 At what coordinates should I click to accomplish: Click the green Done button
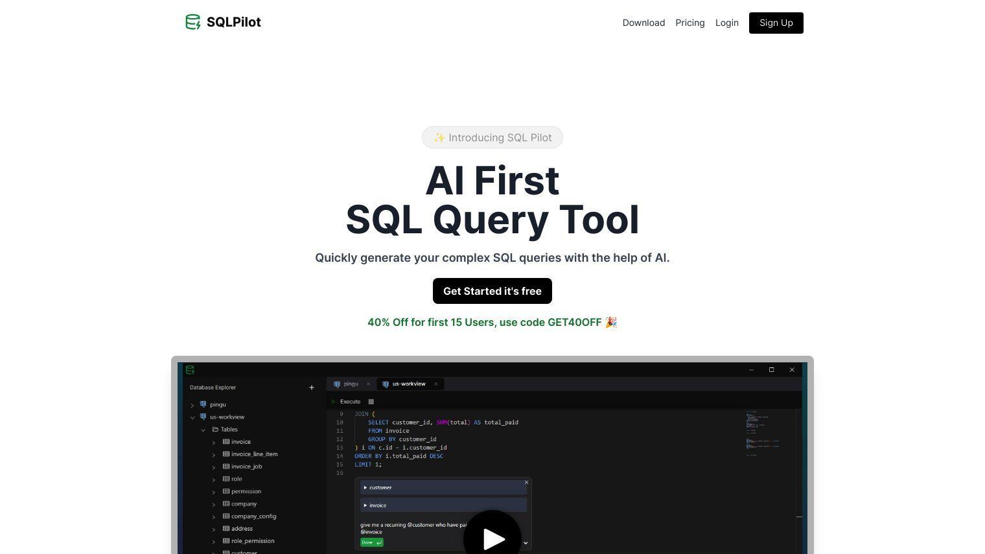pos(372,542)
